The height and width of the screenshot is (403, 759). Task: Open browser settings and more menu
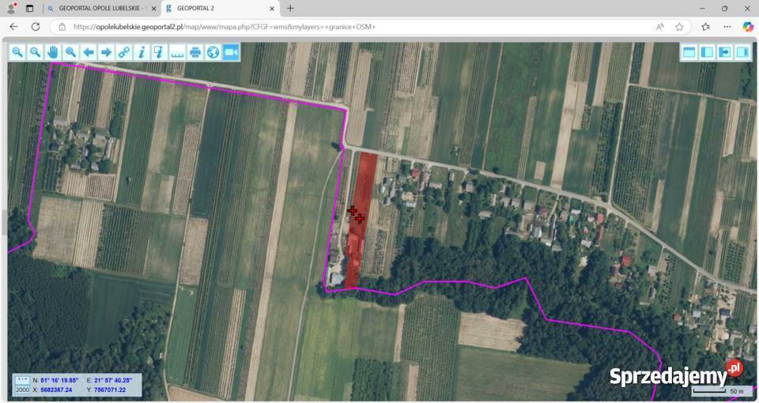727,27
